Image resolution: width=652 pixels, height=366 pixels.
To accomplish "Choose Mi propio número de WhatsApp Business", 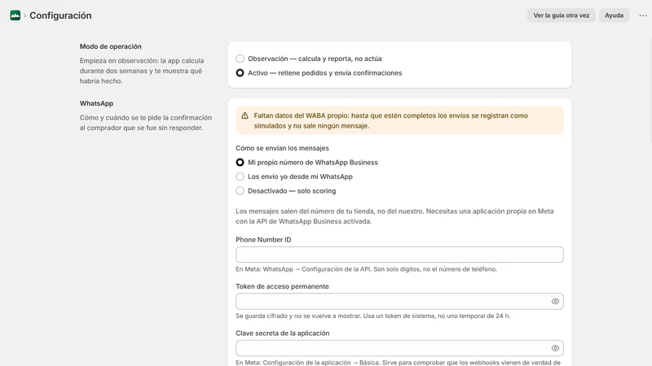I will (x=240, y=162).
